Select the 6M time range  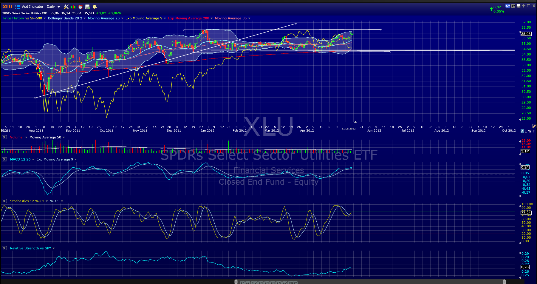[x=261, y=283]
